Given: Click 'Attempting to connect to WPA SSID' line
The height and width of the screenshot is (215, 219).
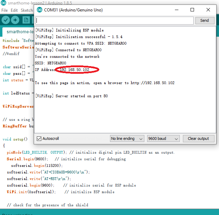Looking at the screenshot, I should click(81, 43).
